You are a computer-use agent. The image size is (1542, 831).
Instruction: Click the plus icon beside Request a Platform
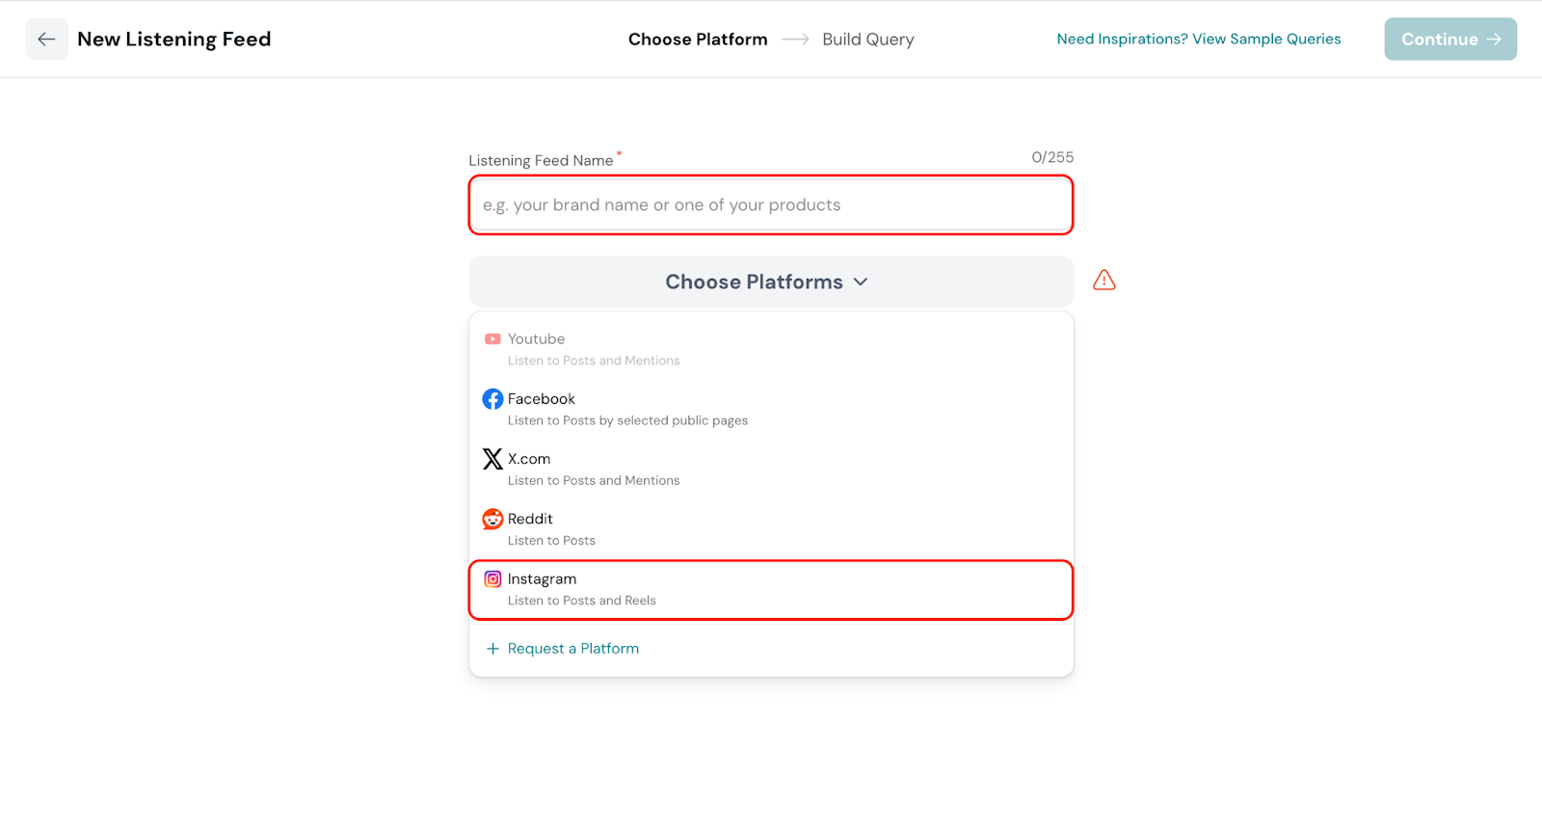coord(492,649)
